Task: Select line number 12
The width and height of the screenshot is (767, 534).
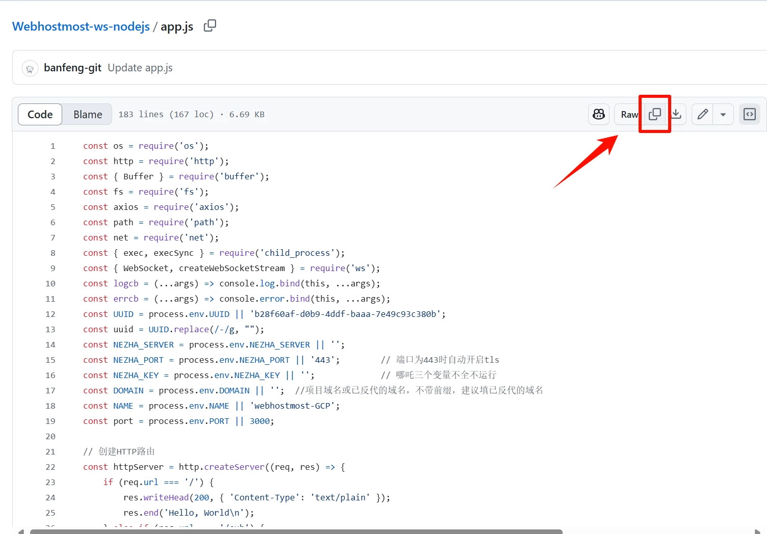Action: pos(50,314)
